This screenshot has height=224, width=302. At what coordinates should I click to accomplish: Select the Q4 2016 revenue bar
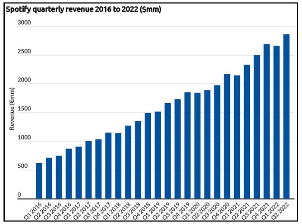69,174
